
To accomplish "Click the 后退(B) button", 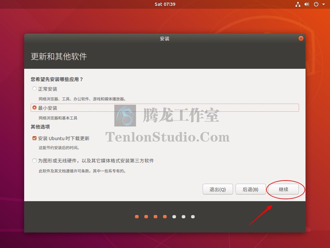I will point(250,189).
